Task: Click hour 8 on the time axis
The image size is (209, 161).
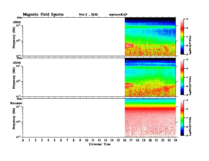Action: (x=74, y=140)
